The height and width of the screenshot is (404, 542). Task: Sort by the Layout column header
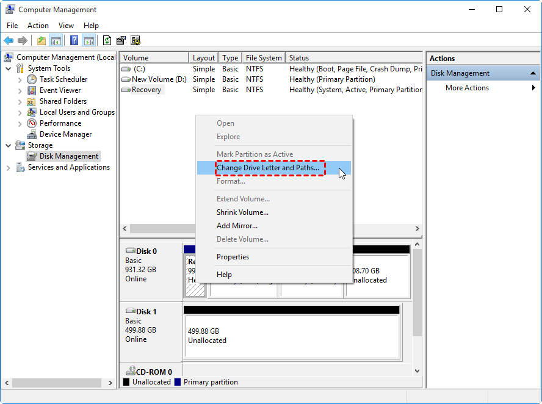(204, 58)
